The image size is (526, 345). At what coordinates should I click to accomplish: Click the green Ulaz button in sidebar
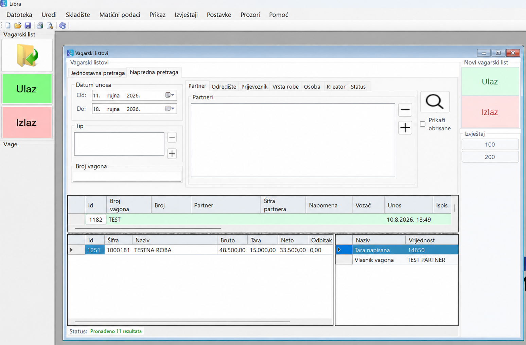click(x=27, y=89)
